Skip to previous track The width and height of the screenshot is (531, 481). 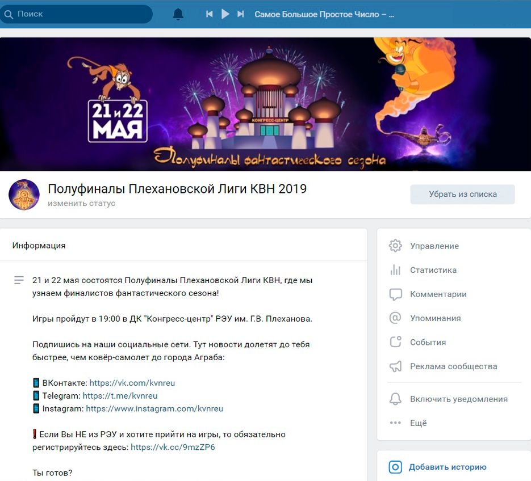[x=210, y=14]
